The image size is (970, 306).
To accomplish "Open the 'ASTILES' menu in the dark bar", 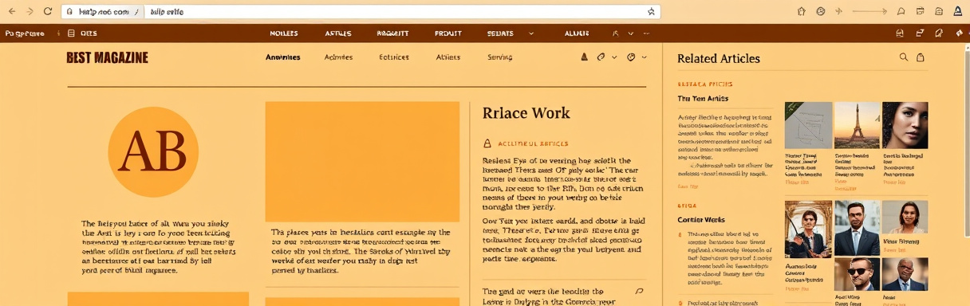I will (338, 33).
